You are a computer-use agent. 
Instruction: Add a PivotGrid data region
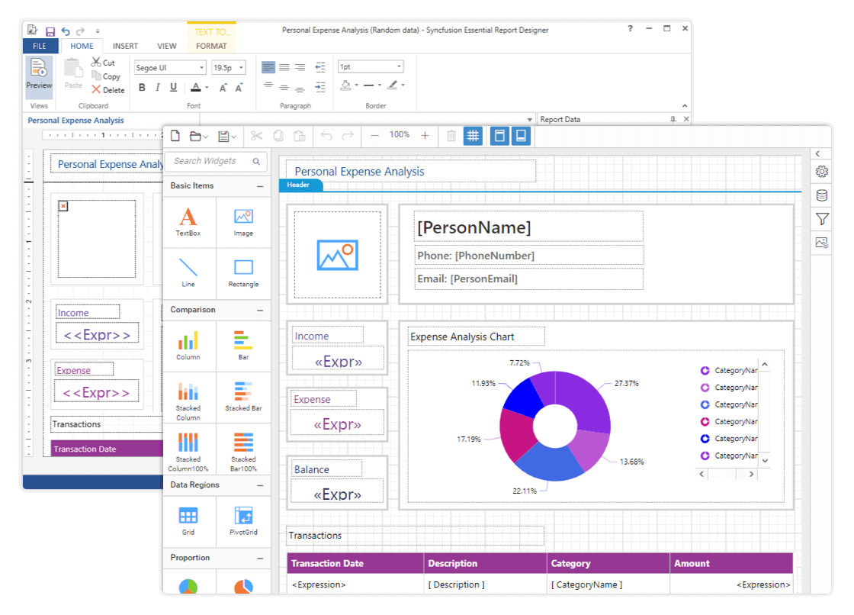click(243, 520)
